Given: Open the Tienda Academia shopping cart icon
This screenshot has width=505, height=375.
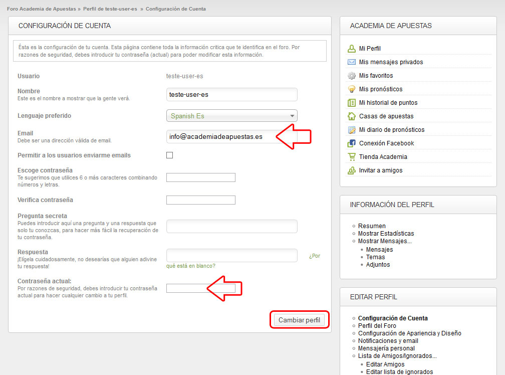Looking at the screenshot, I should tap(352, 157).
